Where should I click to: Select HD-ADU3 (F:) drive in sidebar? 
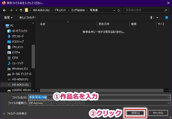tap(18, 79)
